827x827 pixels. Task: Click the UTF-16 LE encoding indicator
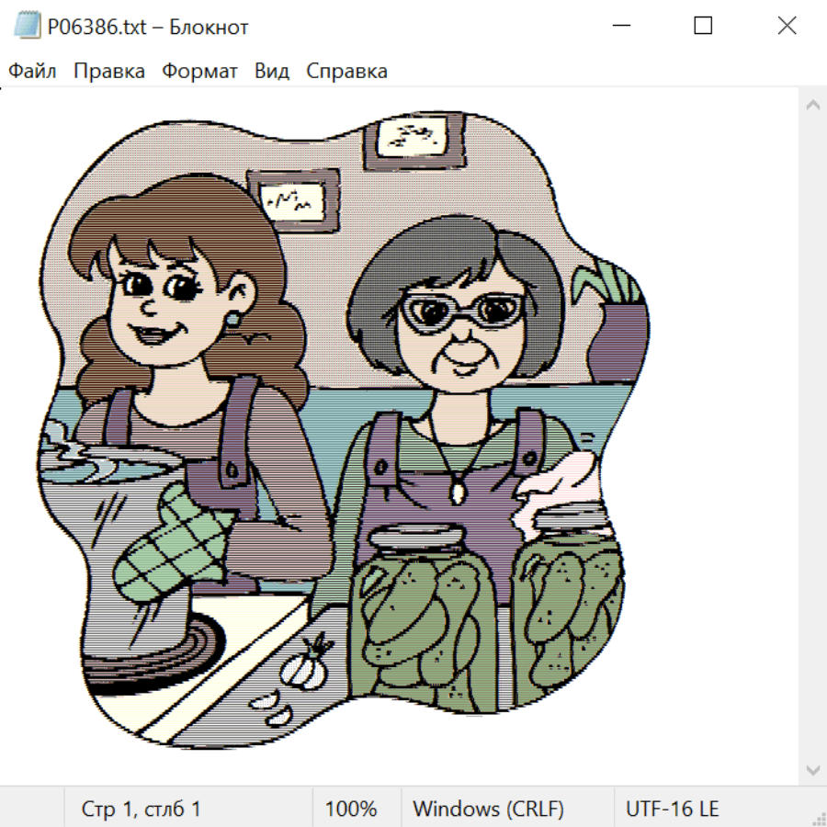coord(672,810)
